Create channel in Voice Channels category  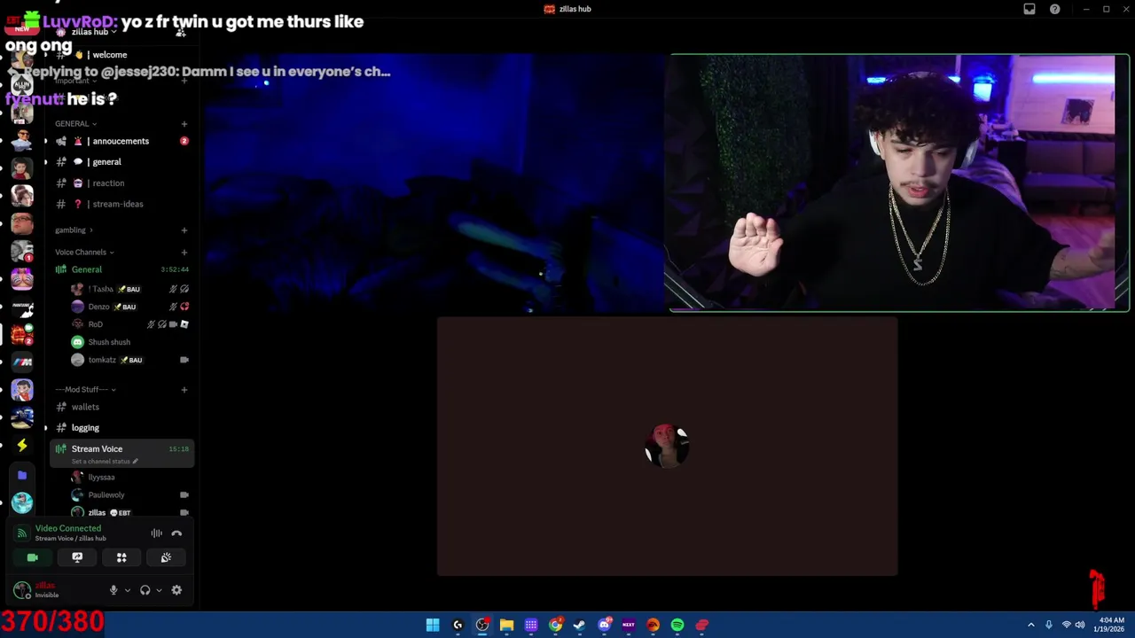click(184, 253)
